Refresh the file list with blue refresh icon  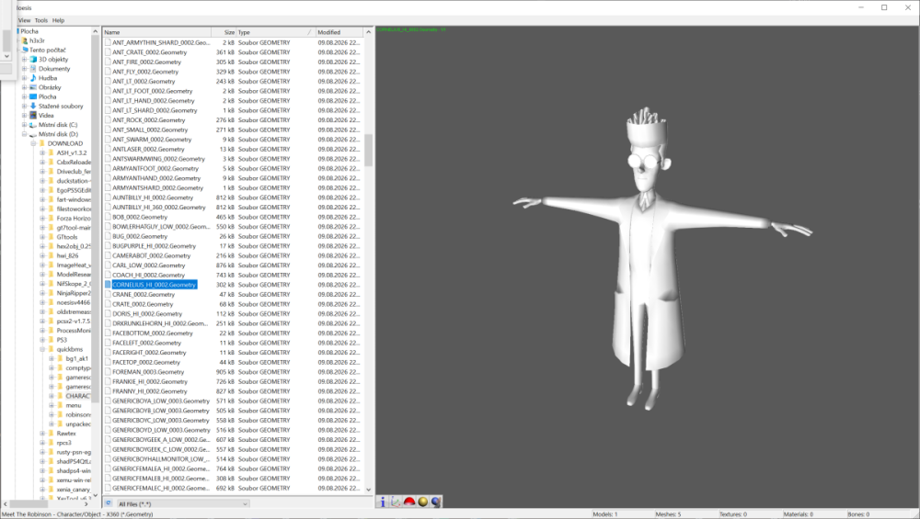tap(109, 503)
